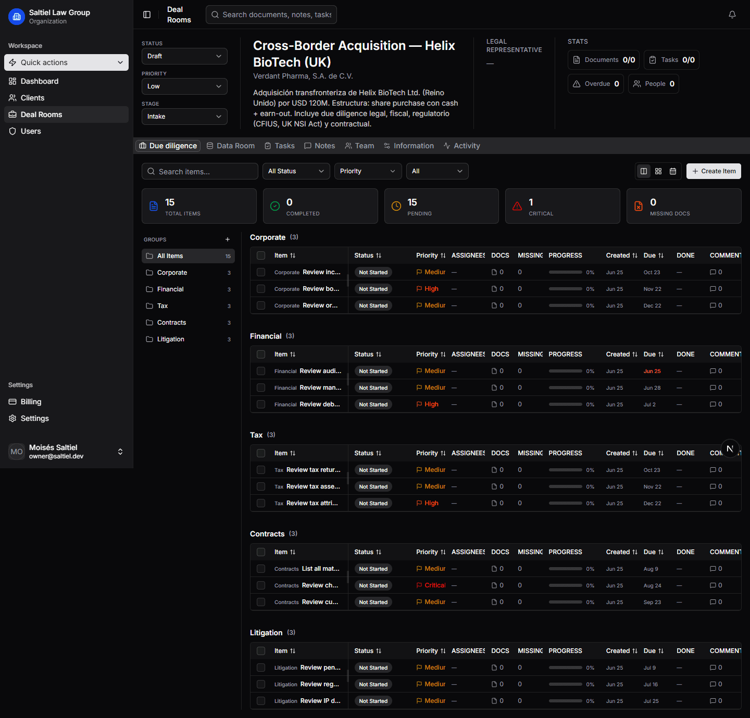The width and height of the screenshot is (750, 718).
Task: Switch to calendar view icon
Action: (673, 171)
